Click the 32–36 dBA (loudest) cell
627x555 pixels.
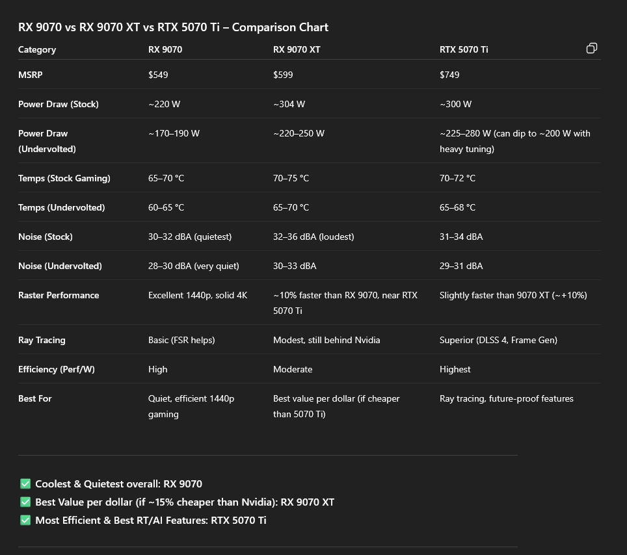pyautogui.click(x=313, y=237)
